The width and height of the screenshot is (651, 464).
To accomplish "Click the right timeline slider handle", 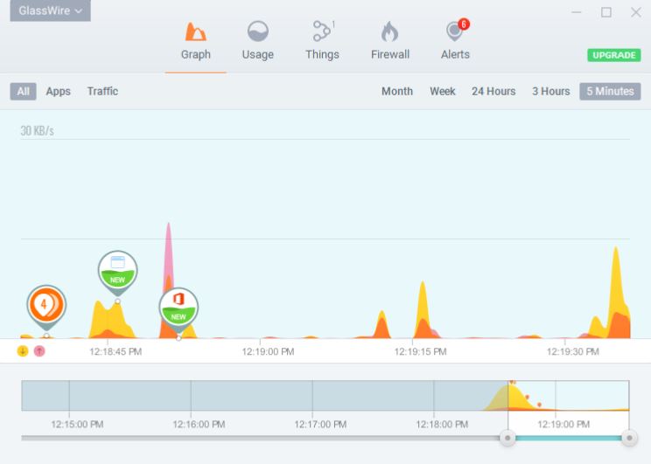I will point(628,438).
